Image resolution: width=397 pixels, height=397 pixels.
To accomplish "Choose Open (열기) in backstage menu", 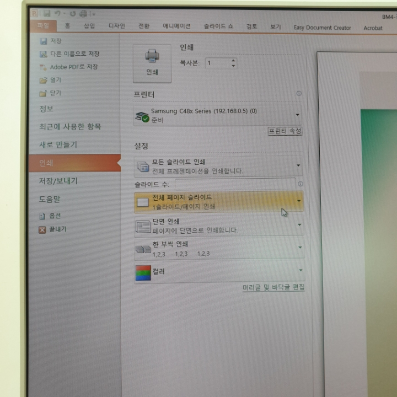I will pos(50,80).
